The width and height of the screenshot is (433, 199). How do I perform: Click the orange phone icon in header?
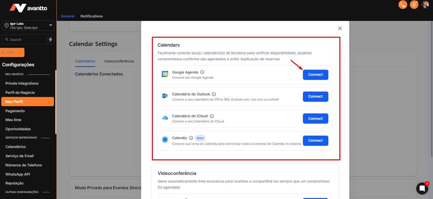pos(403,5)
